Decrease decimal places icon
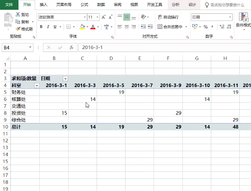Screen dimensions: 251x191 click(229, 27)
